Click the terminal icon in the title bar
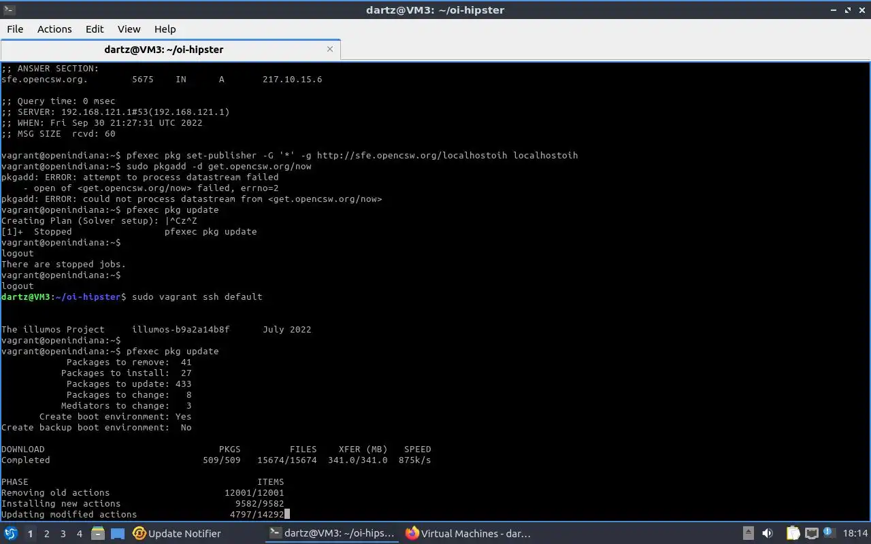 (10, 10)
